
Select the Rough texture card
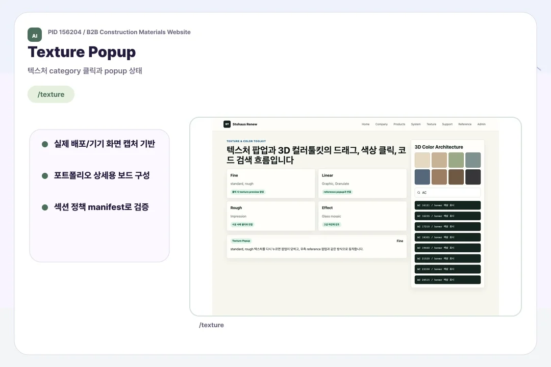click(x=271, y=216)
